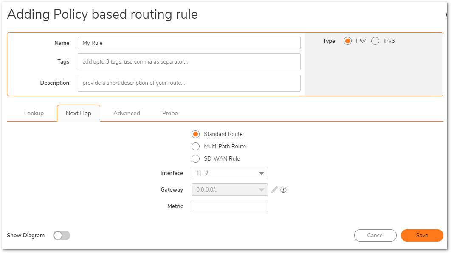Open the Probe tab

point(170,114)
